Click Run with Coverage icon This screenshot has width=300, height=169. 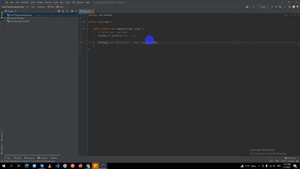point(280,7)
